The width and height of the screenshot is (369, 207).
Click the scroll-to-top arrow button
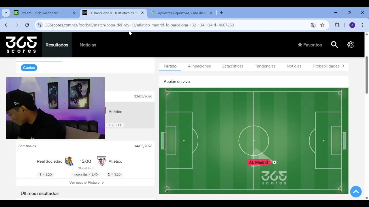point(356,191)
